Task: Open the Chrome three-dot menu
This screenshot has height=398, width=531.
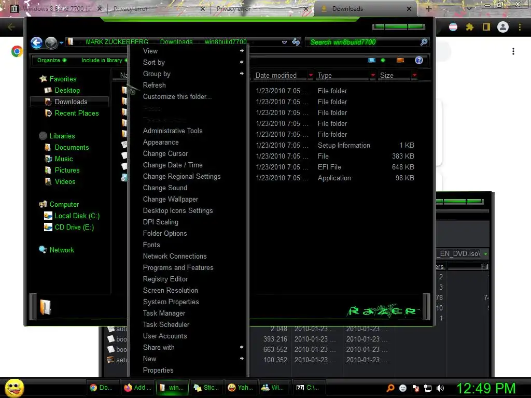Action: [x=520, y=27]
